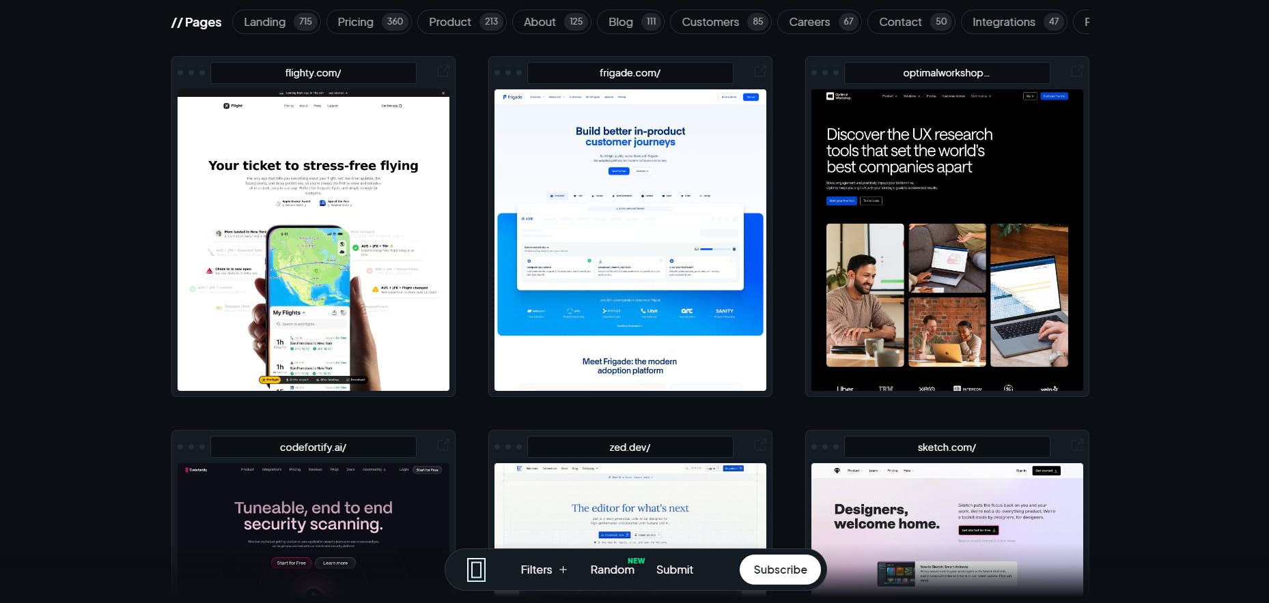Click the Submit link in the bottom bar
Screen dimensions: 1269x603
(x=674, y=570)
